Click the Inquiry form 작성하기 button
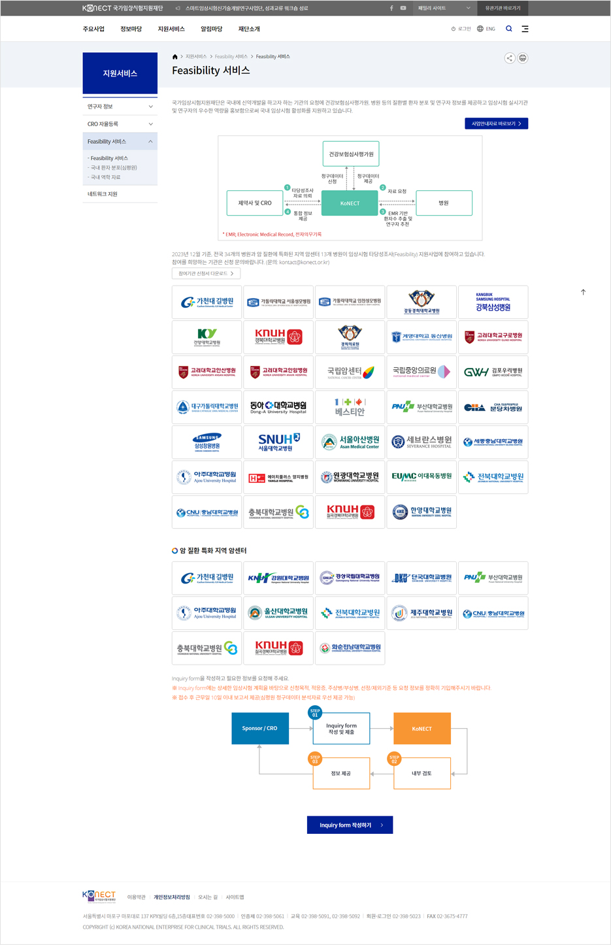The image size is (611, 945). (350, 825)
